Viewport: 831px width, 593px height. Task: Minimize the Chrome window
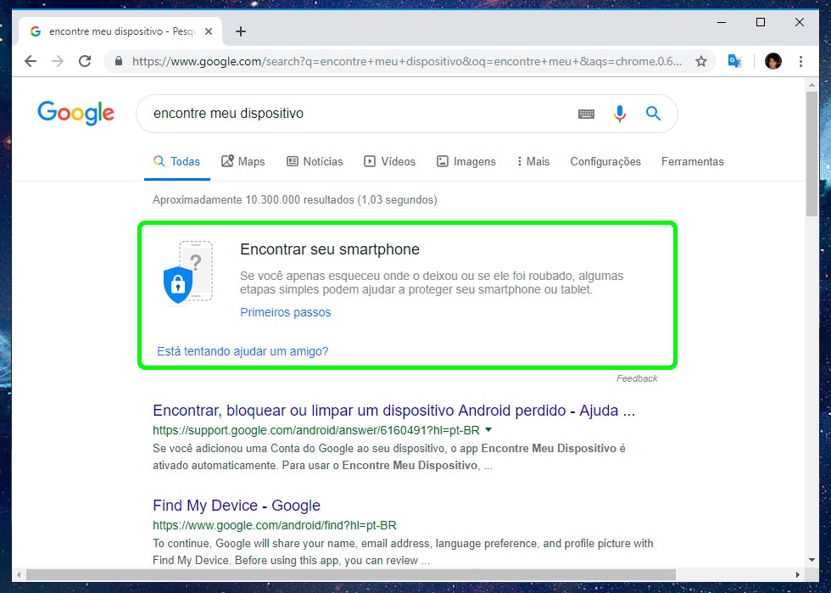point(722,22)
